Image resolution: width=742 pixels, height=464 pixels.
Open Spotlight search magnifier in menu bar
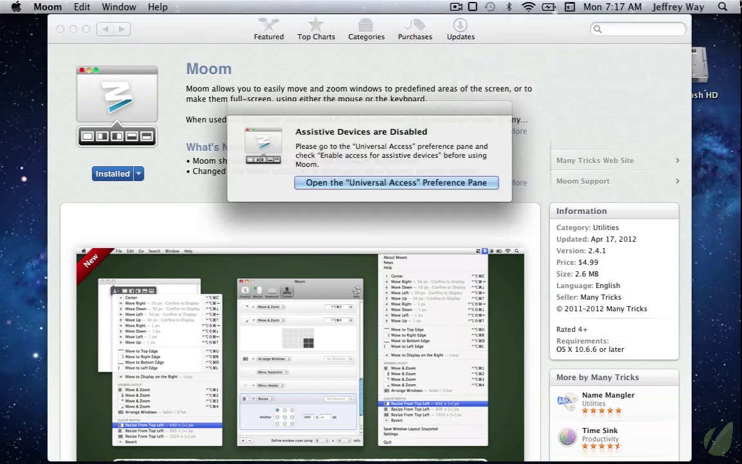tap(723, 7)
